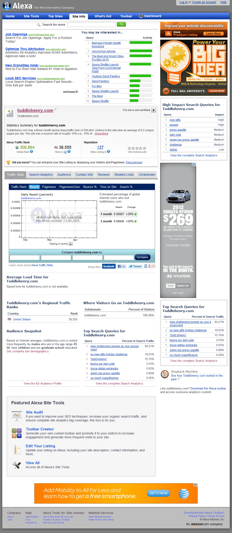Click the Show More link in statistics summary

pos(101,134)
